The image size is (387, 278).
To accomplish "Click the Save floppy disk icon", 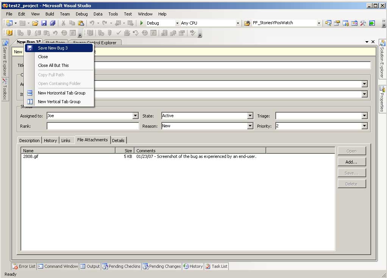I will [x=44, y=23].
